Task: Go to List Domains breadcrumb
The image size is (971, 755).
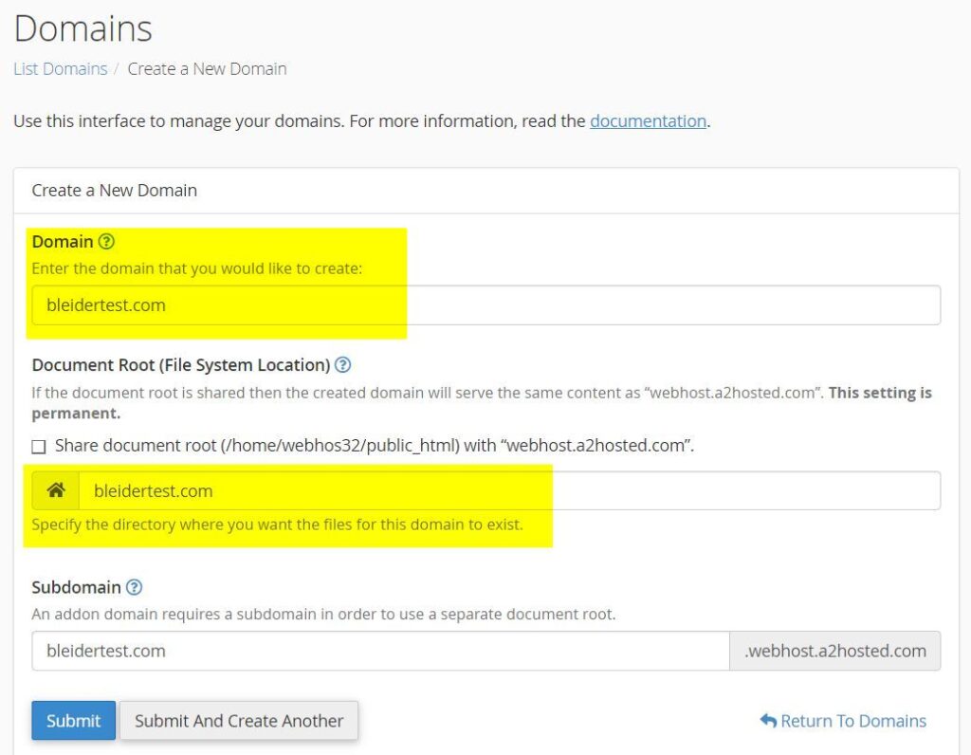Action: [x=60, y=69]
